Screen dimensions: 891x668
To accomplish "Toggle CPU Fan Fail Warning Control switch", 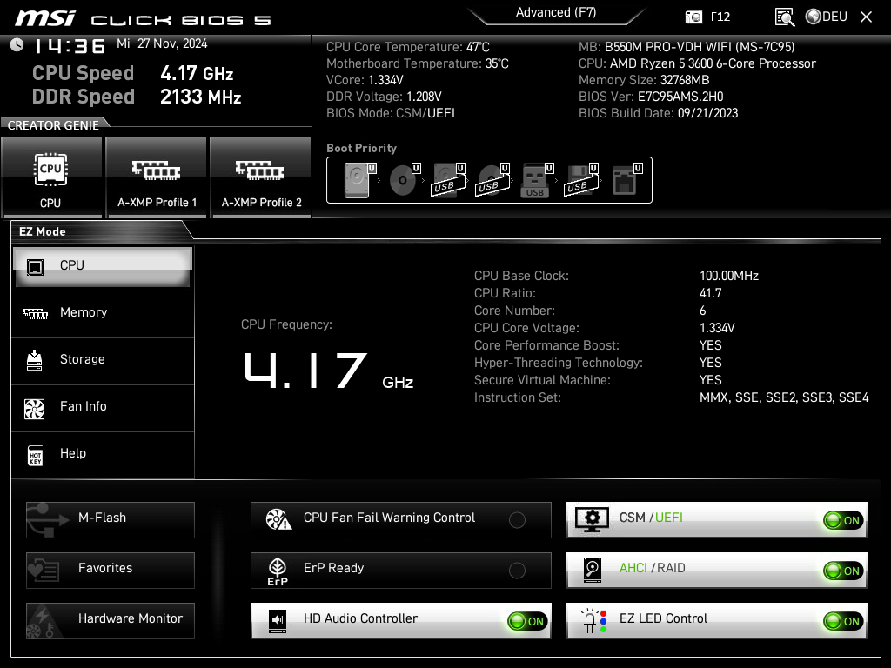I will pos(517,520).
